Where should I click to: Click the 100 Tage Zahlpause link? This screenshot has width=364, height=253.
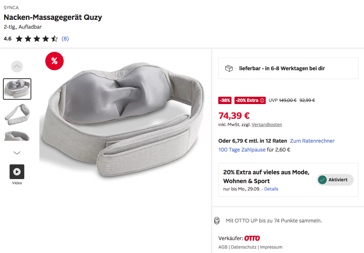[242, 150]
